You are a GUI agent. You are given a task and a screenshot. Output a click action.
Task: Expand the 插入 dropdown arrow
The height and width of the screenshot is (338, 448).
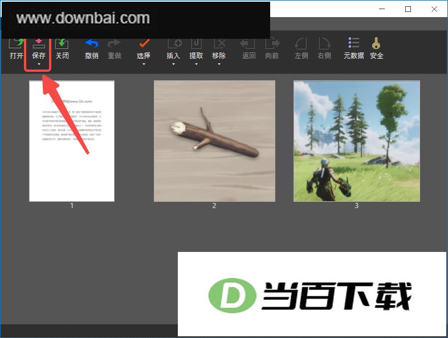[173, 64]
